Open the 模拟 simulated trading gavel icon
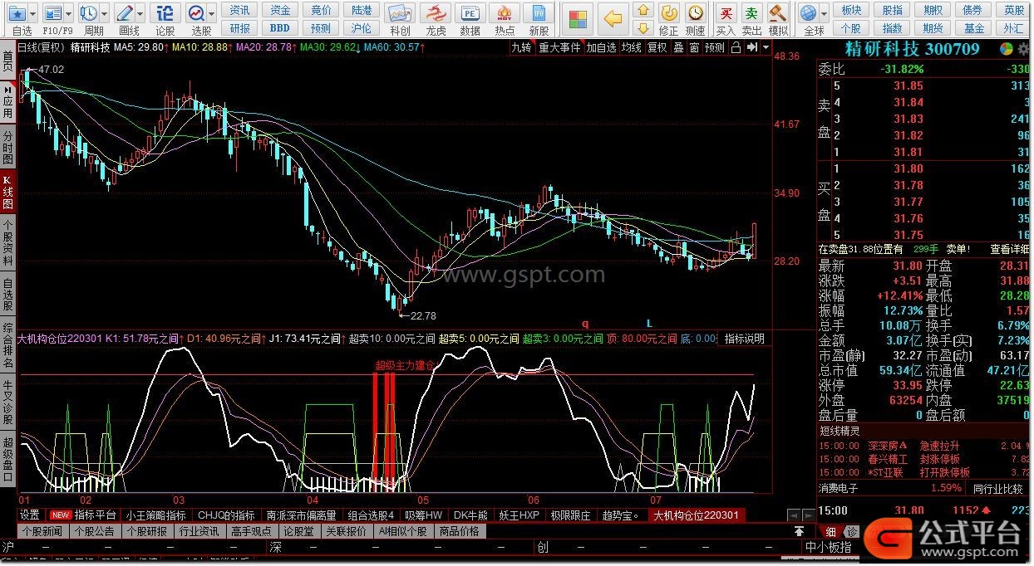This screenshot has width=1034, height=566. coord(778,13)
